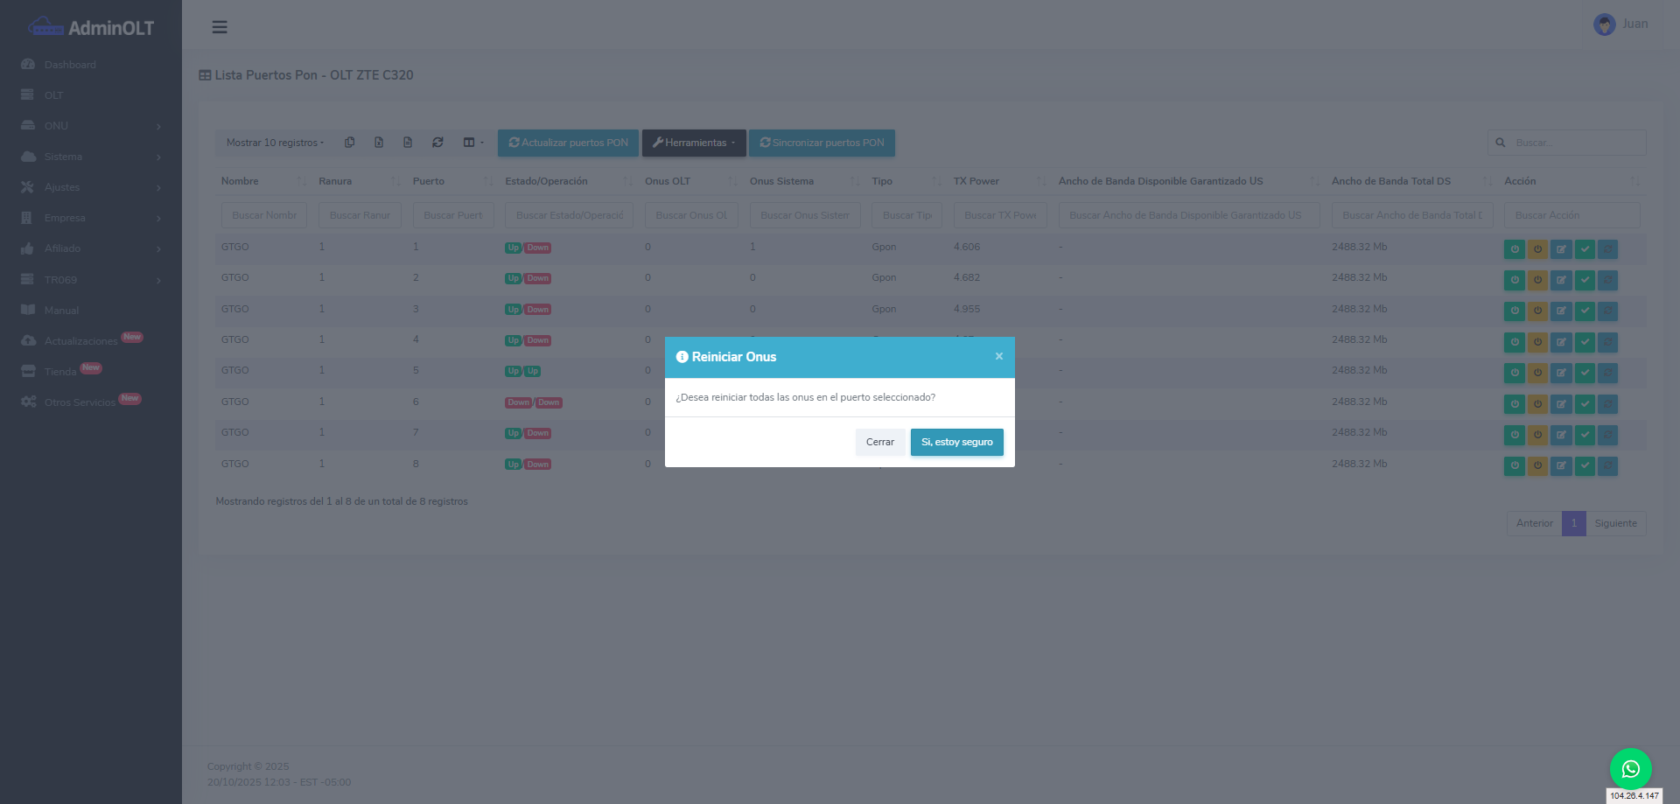The width and height of the screenshot is (1680, 804).
Task: Click the hamburger menu icon
Action: coord(220,27)
